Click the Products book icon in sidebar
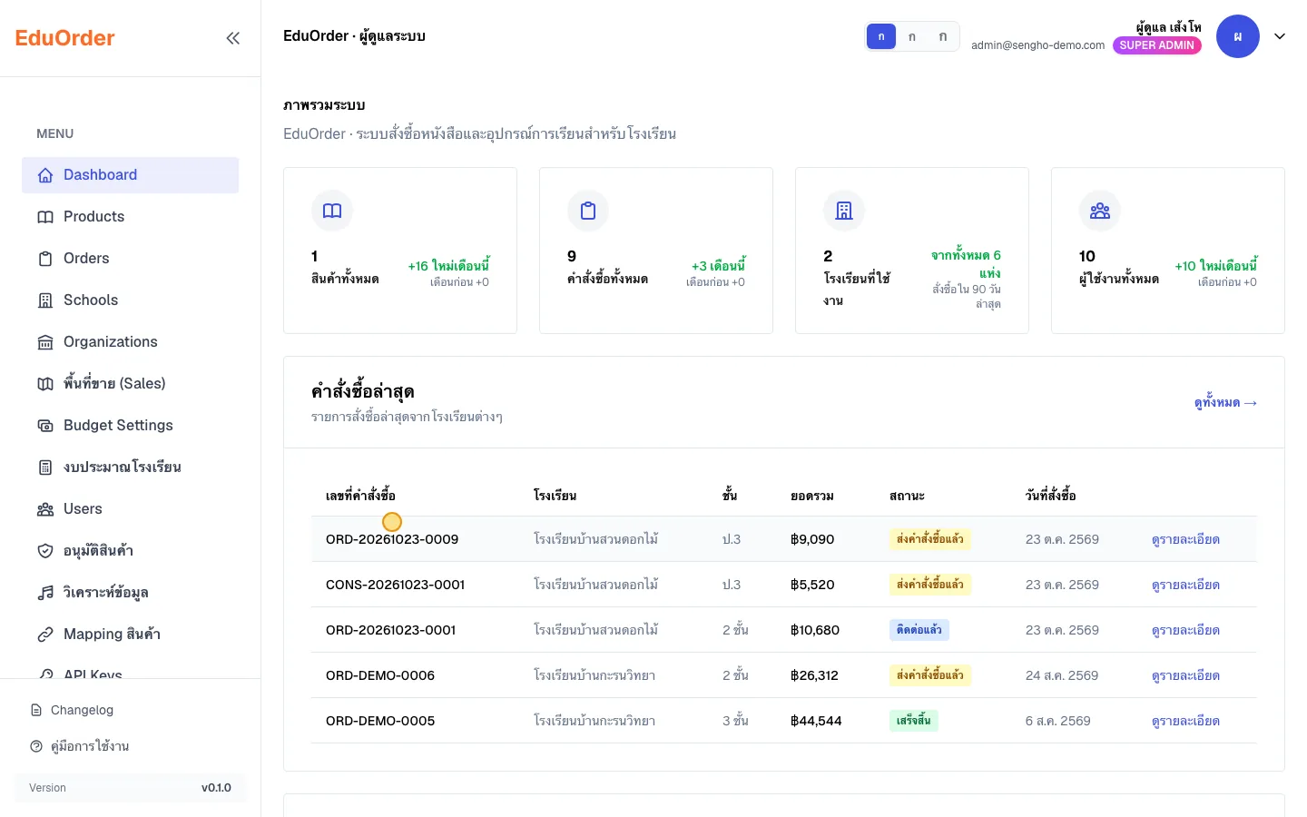Viewport: 1307px width, 817px height. coord(45,217)
